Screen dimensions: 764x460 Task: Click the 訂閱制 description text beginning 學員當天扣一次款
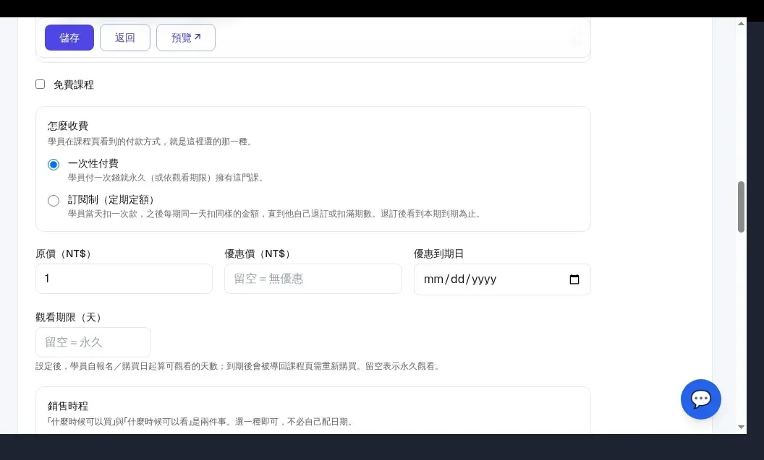point(276,214)
